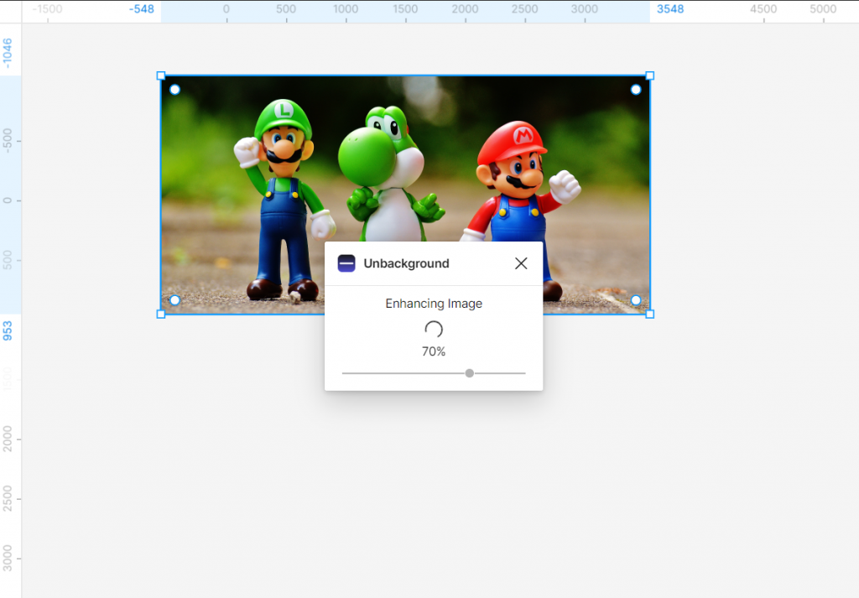Click the -548 marker on horizontal ruler
The width and height of the screenshot is (859, 598).
point(141,10)
